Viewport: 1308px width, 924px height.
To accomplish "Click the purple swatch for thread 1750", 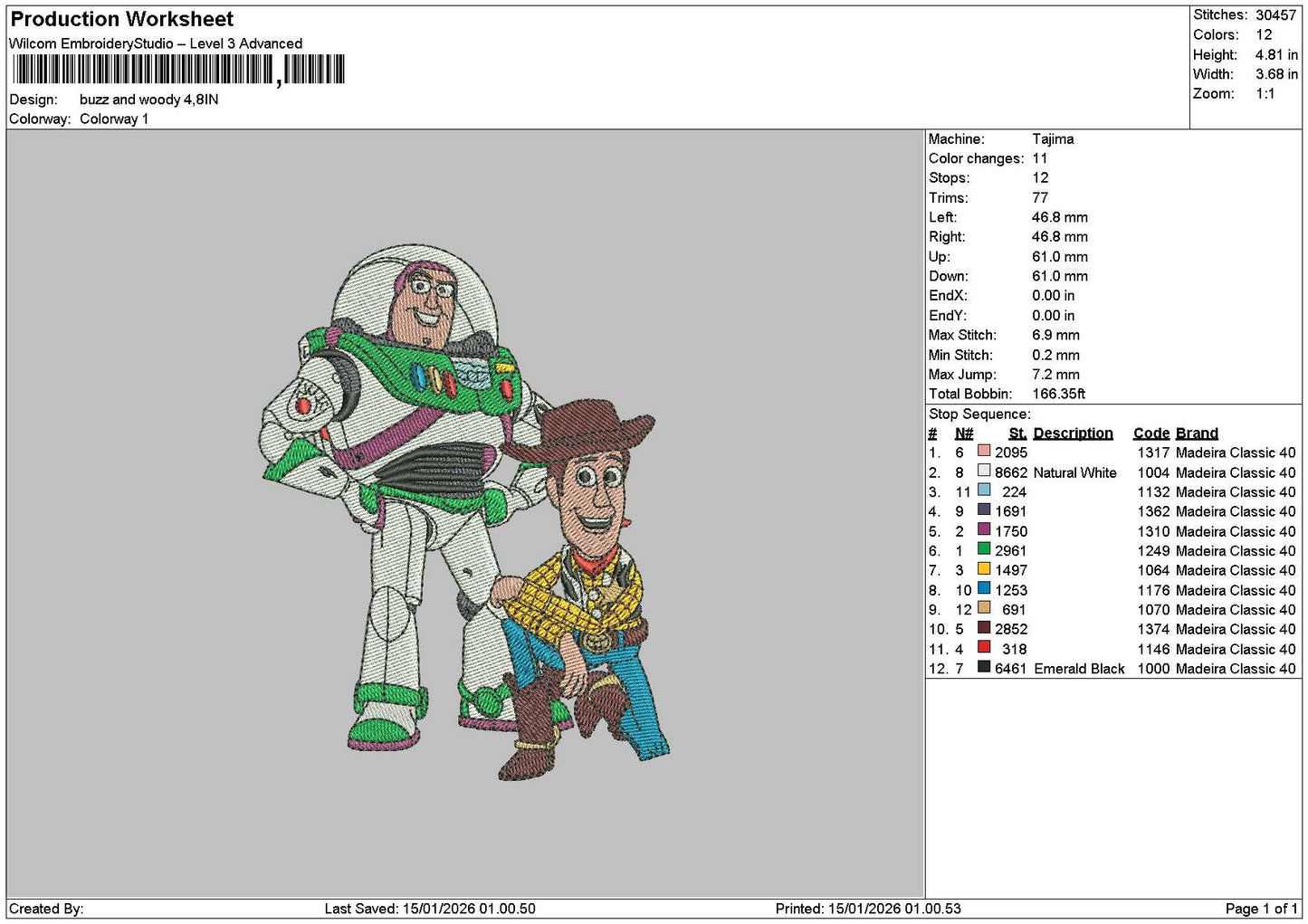I will coord(984,529).
